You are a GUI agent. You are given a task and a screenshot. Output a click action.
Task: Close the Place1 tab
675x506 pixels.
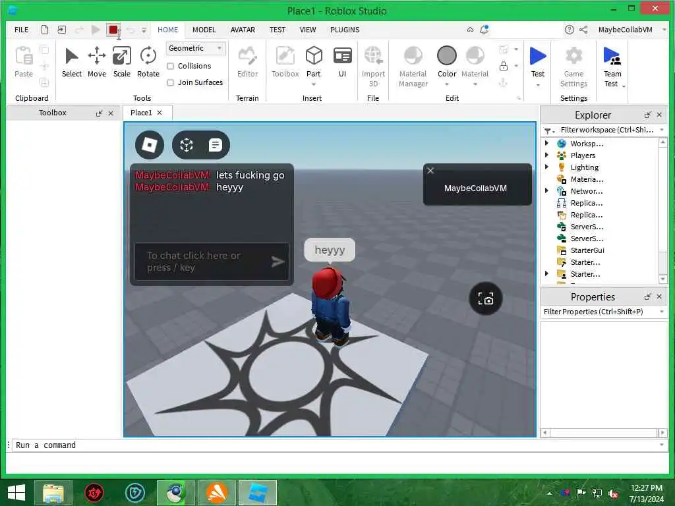(160, 113)
